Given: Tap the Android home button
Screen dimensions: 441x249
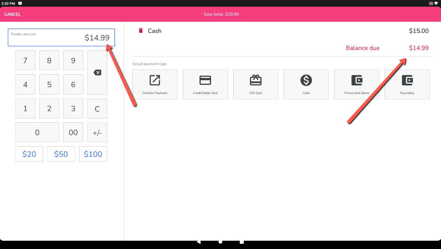Looking at the screenshot, I should 220,242.
